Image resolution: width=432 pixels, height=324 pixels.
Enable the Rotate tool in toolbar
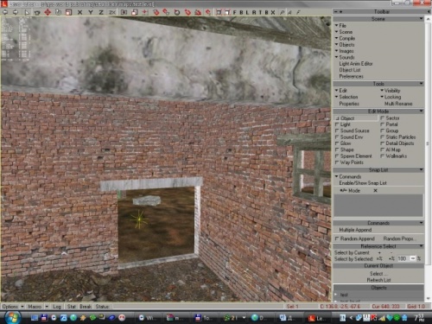coord(58,12)
